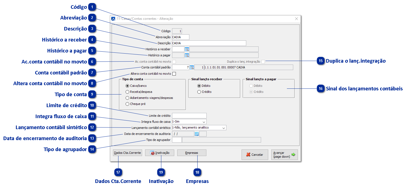This screenshot has width=407, height=189.
Task: Click Conta contábil padrão code field
Action: [181, 67]
